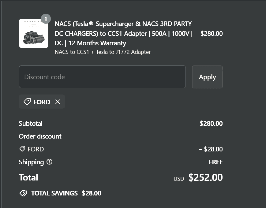
Task: Focus the Discount code input field
Action: click(x=102, y=77)
